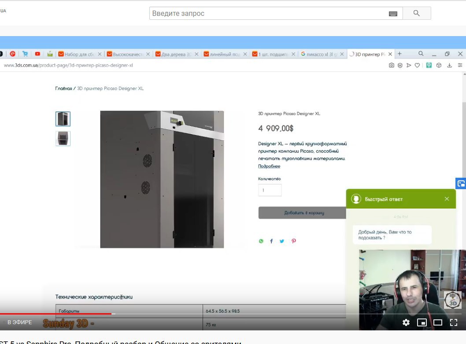This screenshot has width=466, height=344.
Task: Open the pinned red circular tab icon
Action: tap(12, 54)
